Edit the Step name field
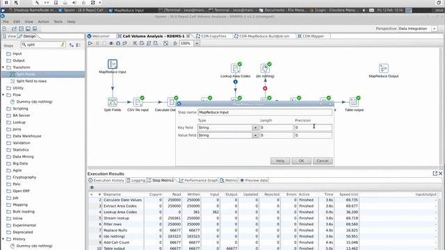Viewport: 445px width, 250px height. point(265,112)
